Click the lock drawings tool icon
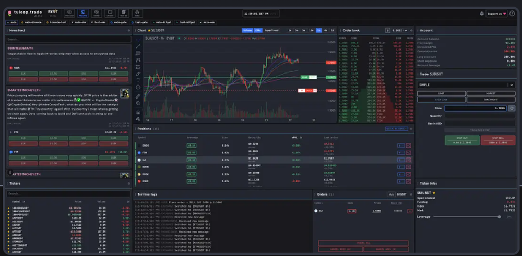 point(138,119)
